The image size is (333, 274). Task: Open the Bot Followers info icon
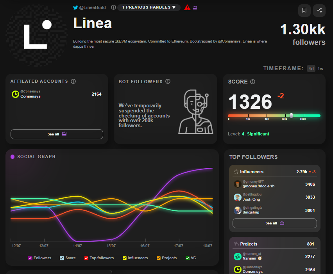coord(168,82)
